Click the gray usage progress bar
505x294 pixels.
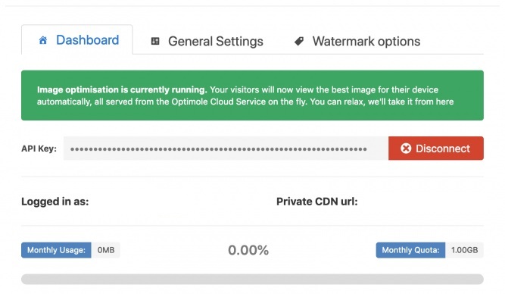tap(252, 279)
